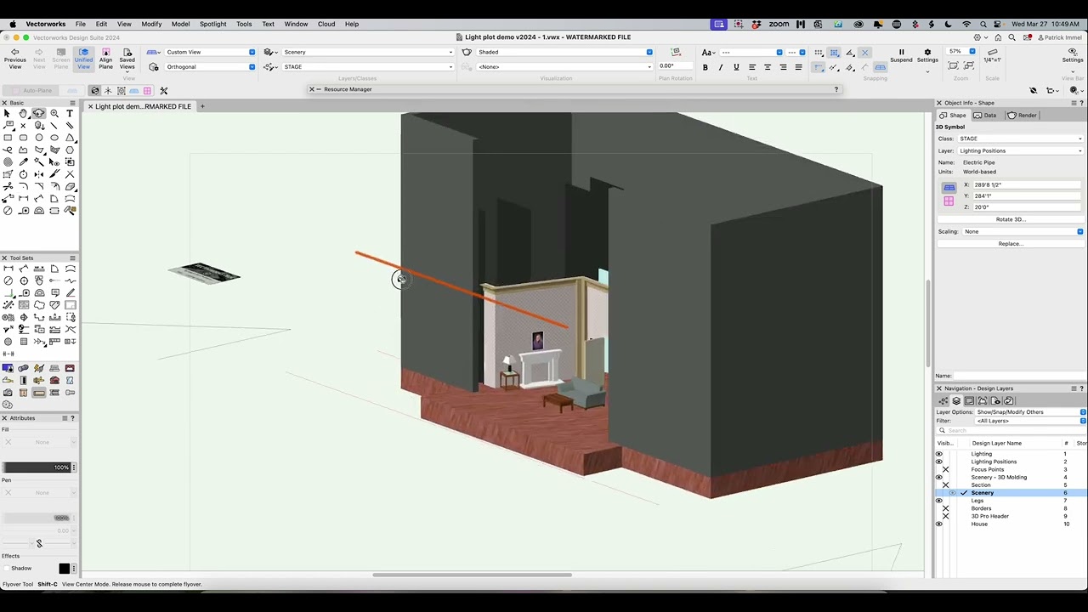This screenshot has width=1088, height=612.
Task: Click the Rotate 3D... button
Action: pos(1011,219)
